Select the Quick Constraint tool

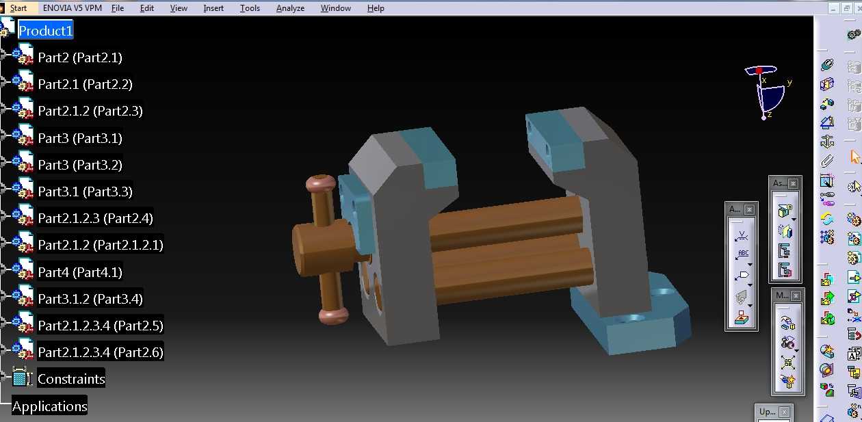click(827, 181)
